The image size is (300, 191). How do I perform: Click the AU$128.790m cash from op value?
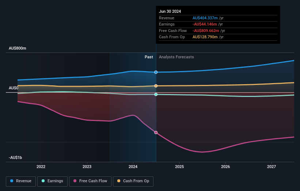205,37
